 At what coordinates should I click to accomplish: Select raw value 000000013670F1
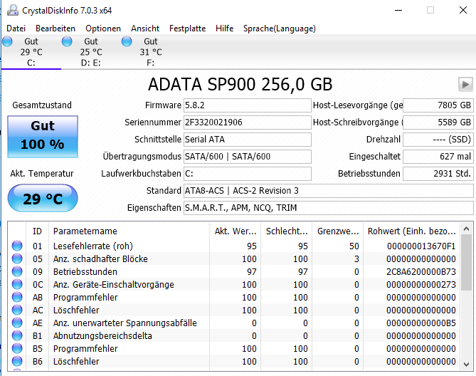[x=421, y=246]
